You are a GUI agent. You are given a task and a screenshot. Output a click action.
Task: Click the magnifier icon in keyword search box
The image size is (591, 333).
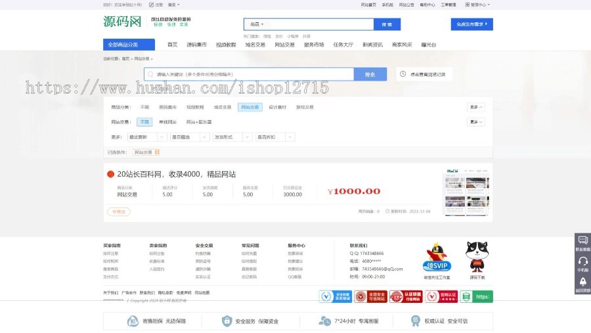tap(150, 75)
